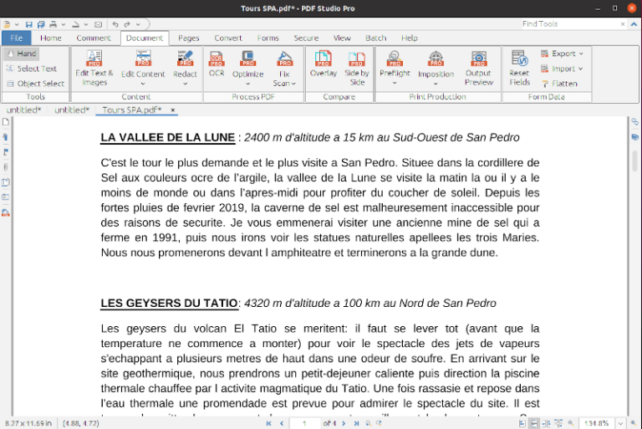Open the File menu

click(15, 38)
